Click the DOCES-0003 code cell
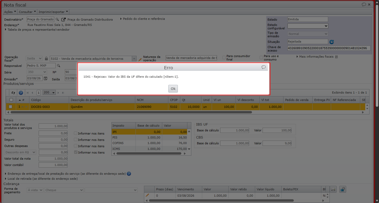Viewport: 379px width, 203px height. (x=49, y=107)
